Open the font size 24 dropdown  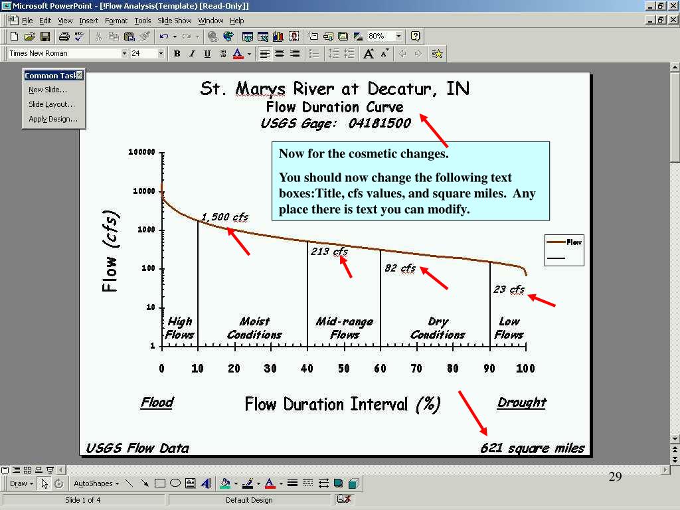(x=161, y=53)
